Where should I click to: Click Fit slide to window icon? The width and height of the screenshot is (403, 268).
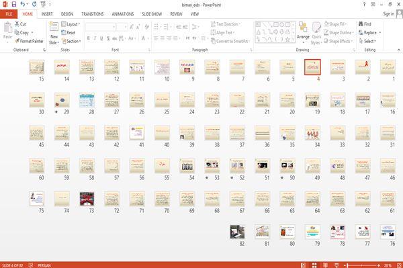coord(399,265)
